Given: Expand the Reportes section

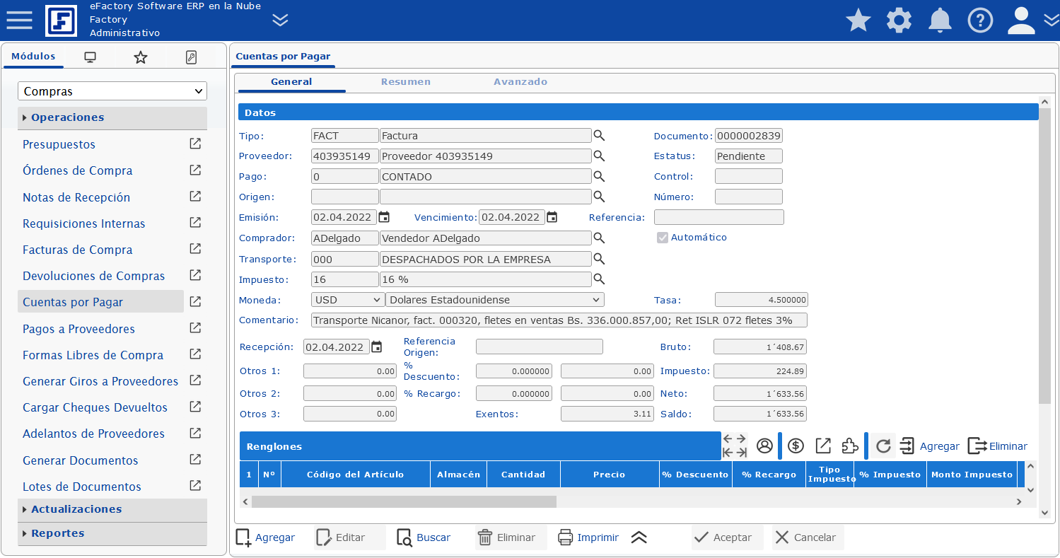Looking at the screenshot, I should point(112,533).
